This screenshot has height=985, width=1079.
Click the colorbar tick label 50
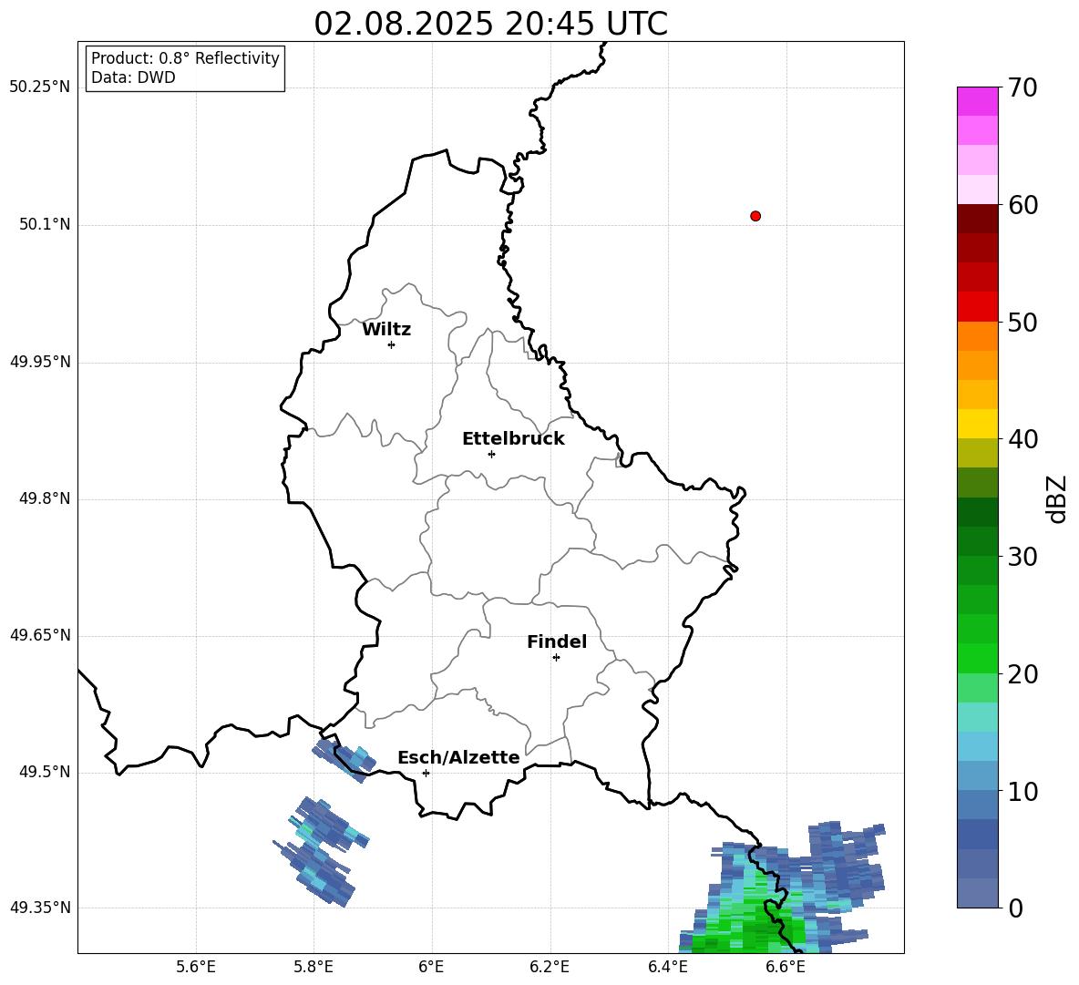[1022, 323]
